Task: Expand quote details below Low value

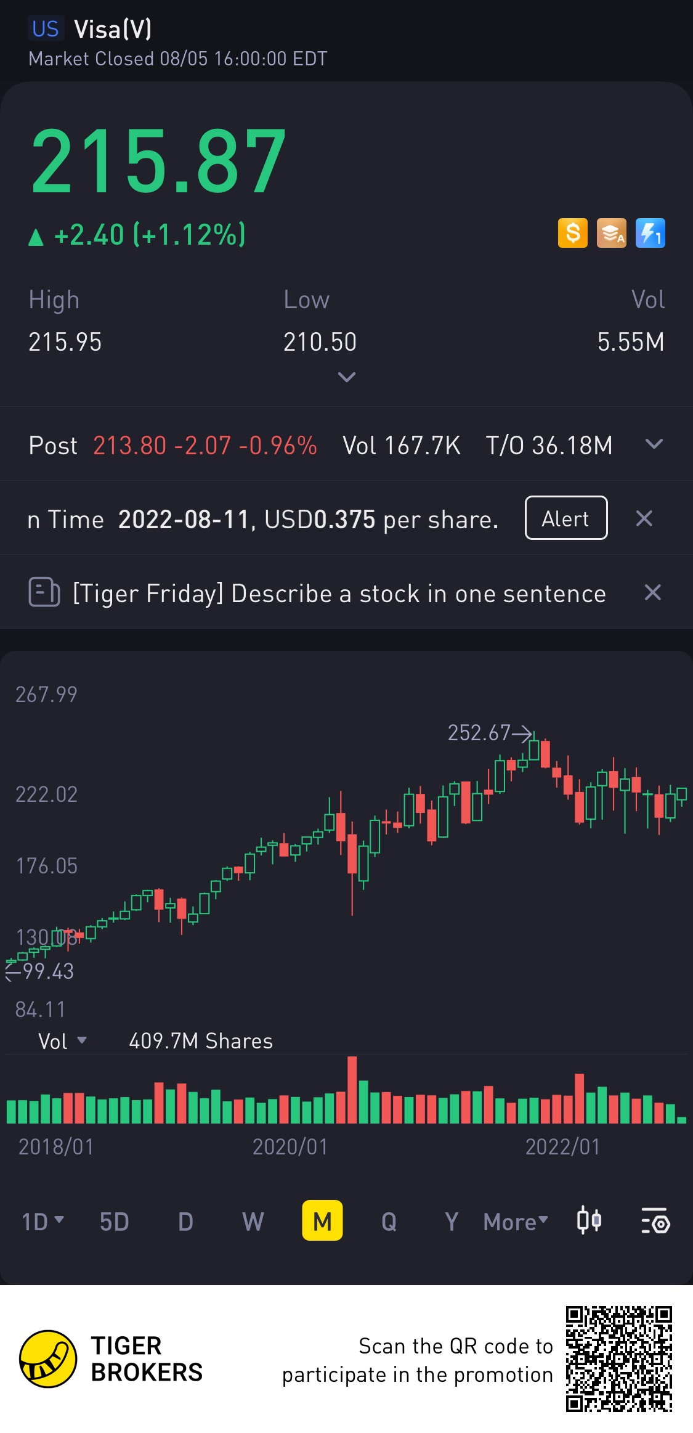Action: (x=347, y=377)
